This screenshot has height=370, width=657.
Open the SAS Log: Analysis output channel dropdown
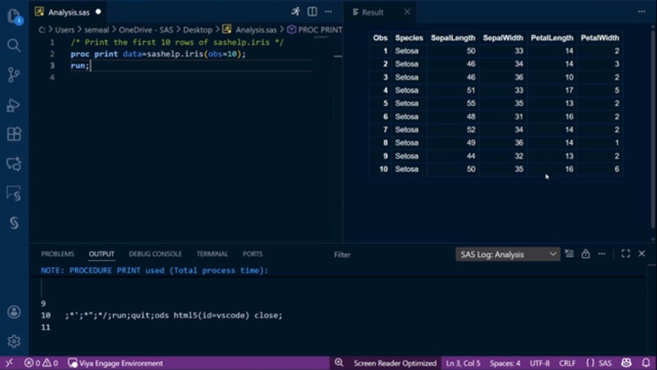tap(508, 254)
